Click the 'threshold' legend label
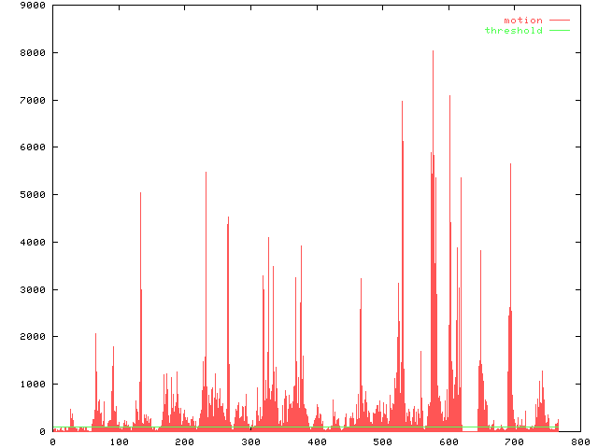The height and width of the screenshot is (448, 598). pyautogui.click(x=513, y=31)
